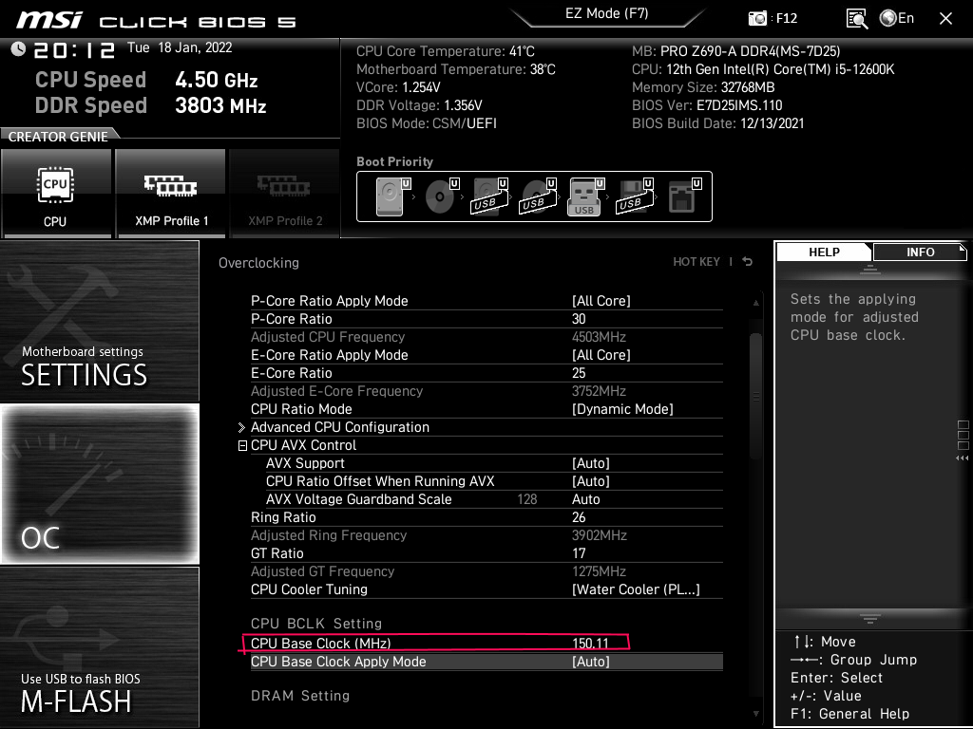This screenshot has width=973, height=729.
Task: Switch to the HELP tab
Action: click(x=824, y=252)
